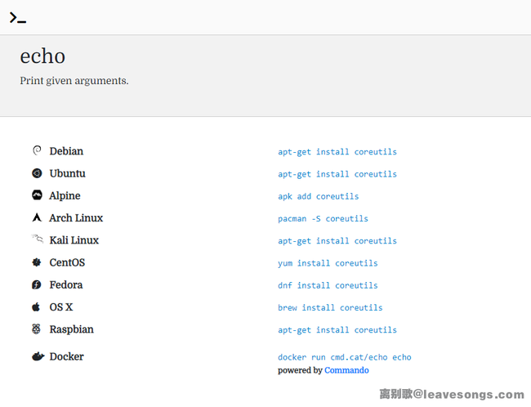Click the apk add coreutils command

click(x=318, y=196)
